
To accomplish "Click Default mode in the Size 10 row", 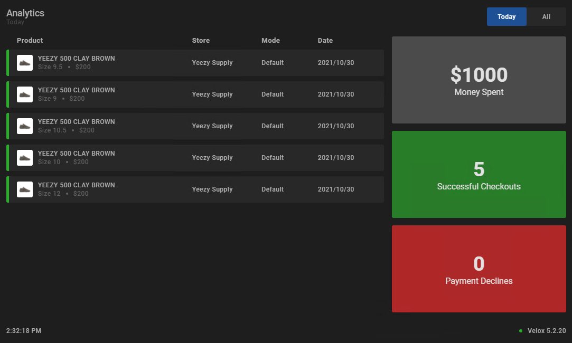I will [273, 158].
